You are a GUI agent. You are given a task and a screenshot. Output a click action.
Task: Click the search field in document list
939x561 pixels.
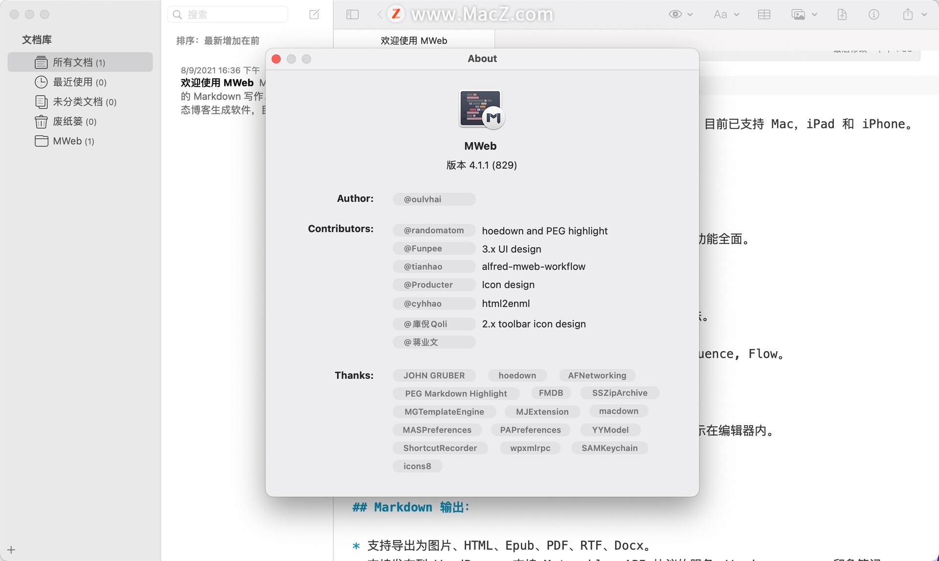pos(228,15)
